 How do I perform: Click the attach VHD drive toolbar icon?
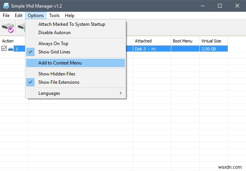(8, 28)
